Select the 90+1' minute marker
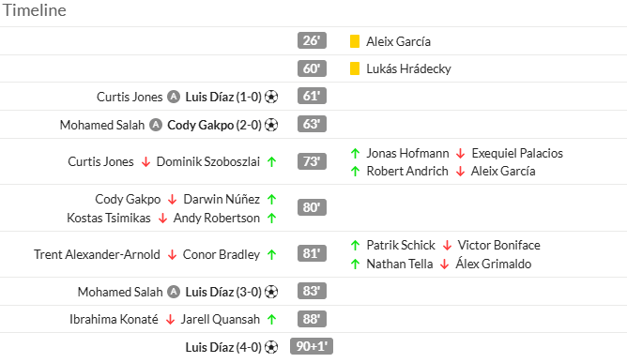This screenshot has width=627, height=363. click(312, 346)
